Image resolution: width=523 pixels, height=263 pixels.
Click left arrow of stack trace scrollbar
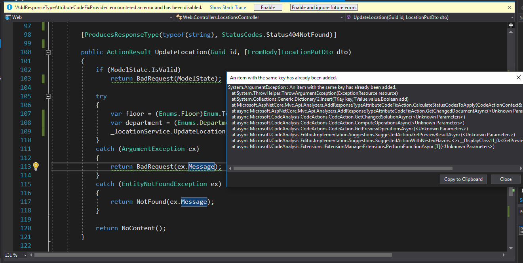pyautogui.click(x=230, y=168)
